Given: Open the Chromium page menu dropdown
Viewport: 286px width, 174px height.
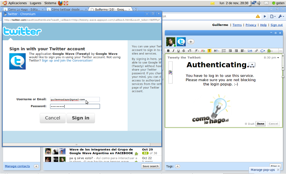Looking at the screenshot, I should coord(273,16).
